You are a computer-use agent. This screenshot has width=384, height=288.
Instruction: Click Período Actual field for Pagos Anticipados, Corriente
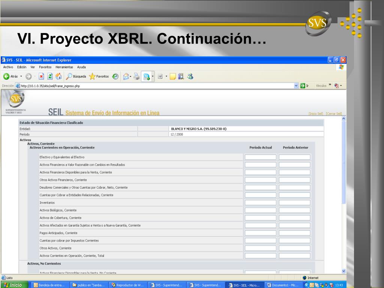click(261, 233)
